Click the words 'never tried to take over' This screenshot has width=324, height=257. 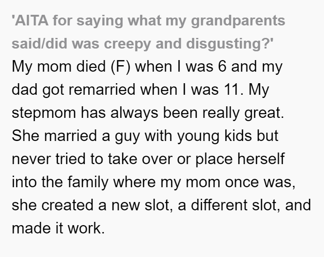(92, 159)
